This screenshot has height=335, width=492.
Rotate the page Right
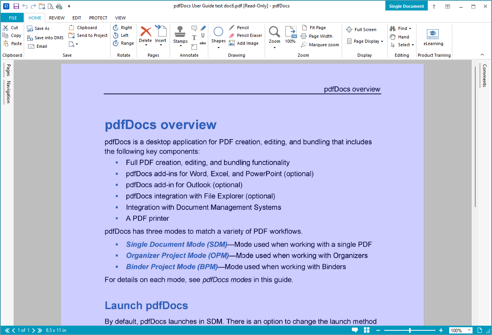click(122, 28)
